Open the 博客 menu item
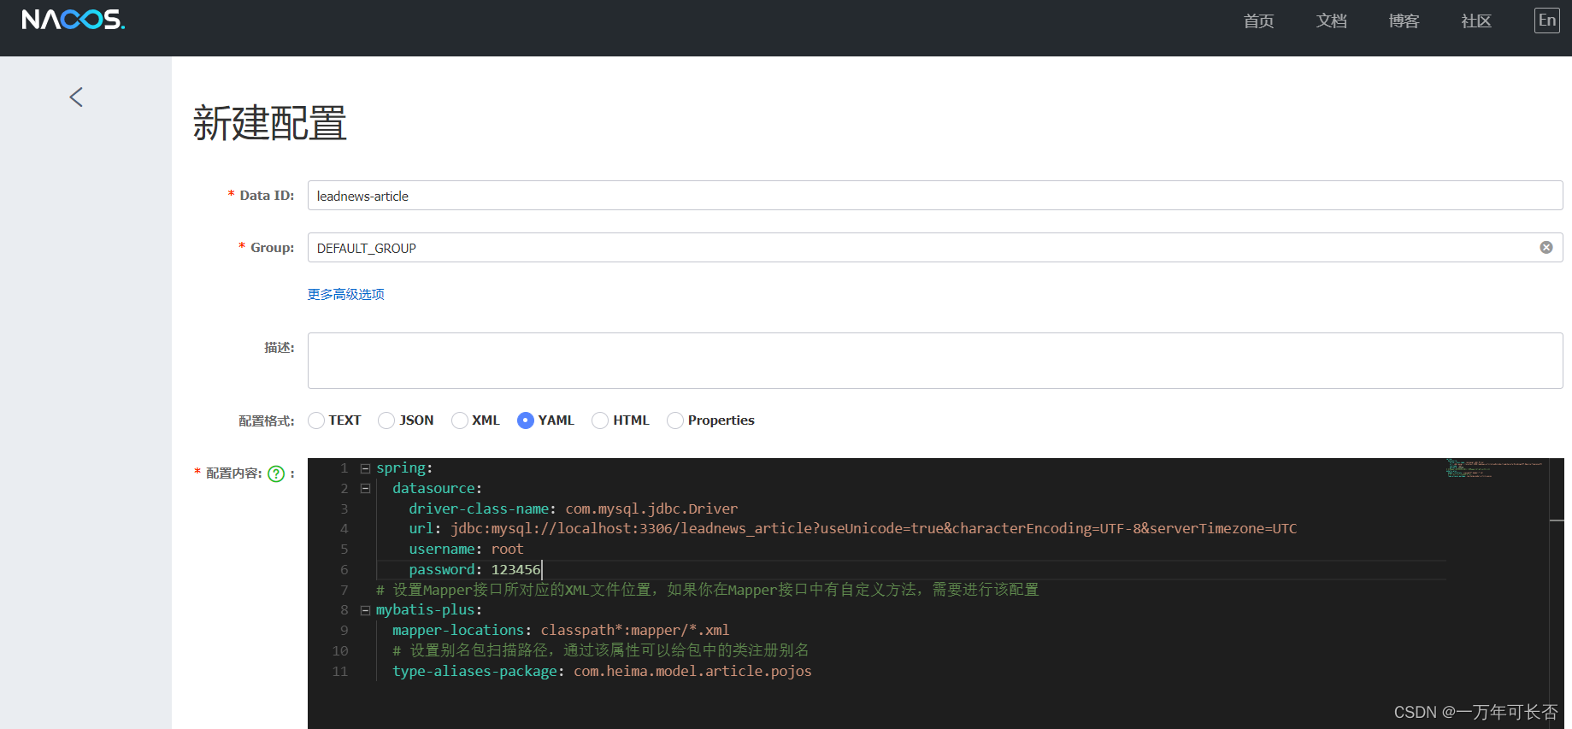Image resolution: width=1572 pixels, height=729 pixels. coord(1404,21)
